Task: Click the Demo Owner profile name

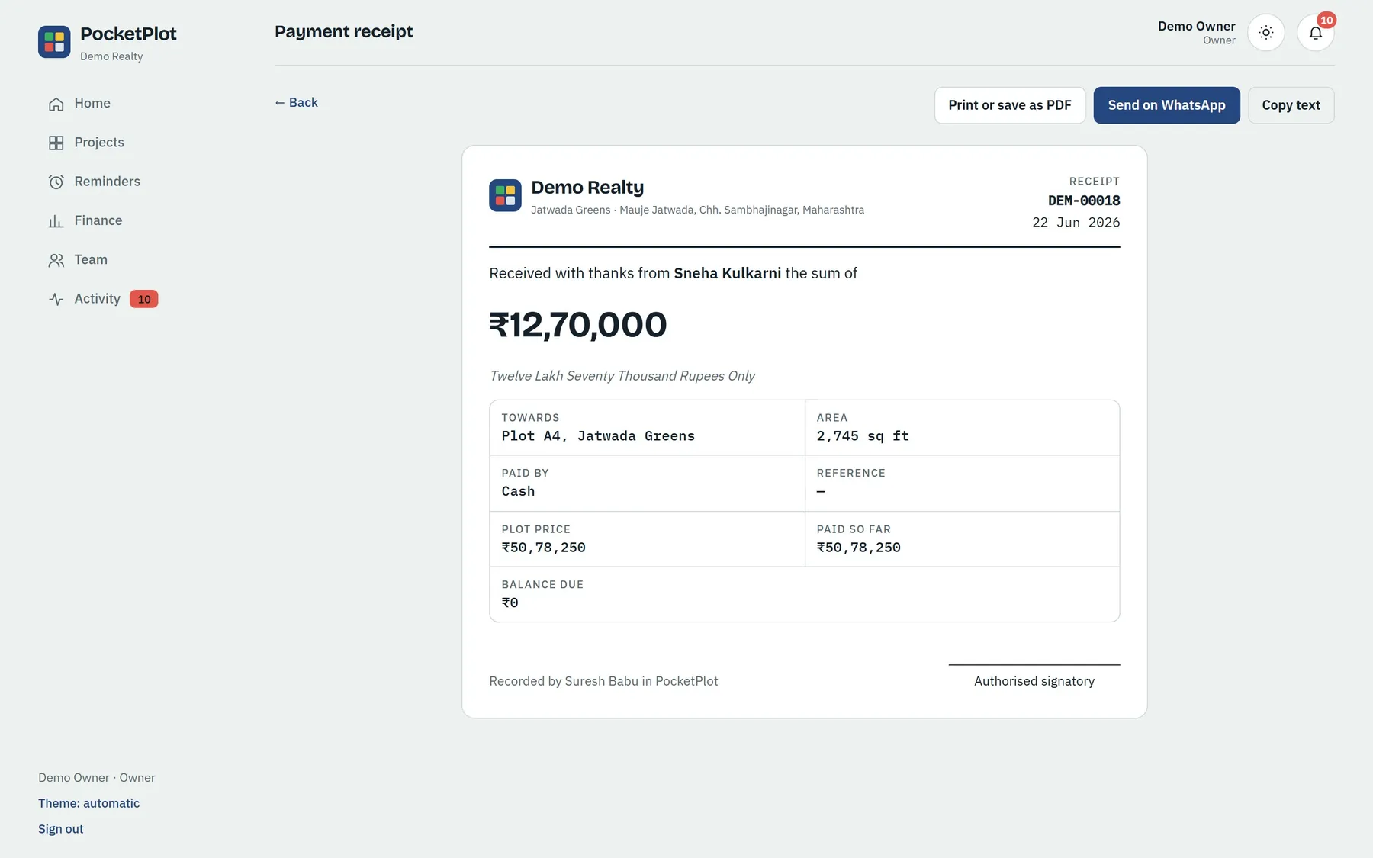Action: point(1196,26)
